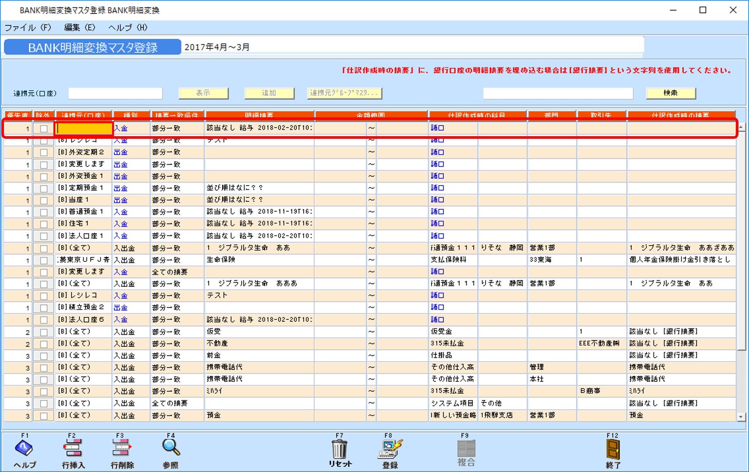Toggle the 除外 checkbox on the highlighted row

[x=44, y=128]
